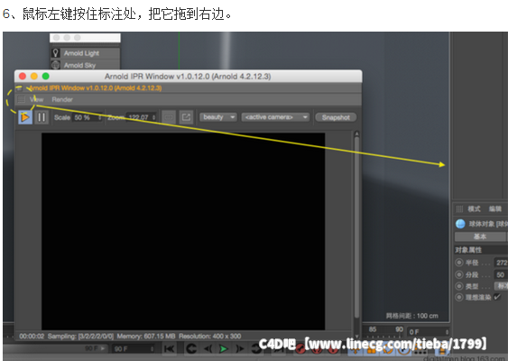Click the Memory: 607.15 MB status text
This screenshot has height=361, width=517.
click(x=146, y=336)
